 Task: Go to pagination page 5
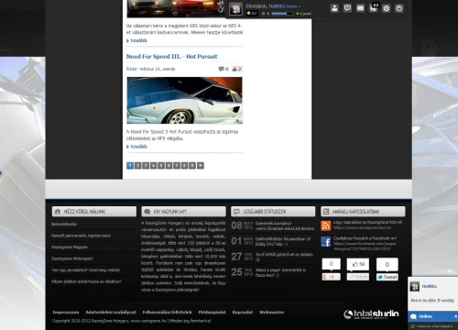point(161,166)
